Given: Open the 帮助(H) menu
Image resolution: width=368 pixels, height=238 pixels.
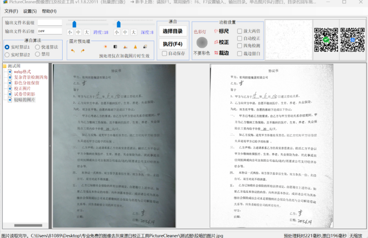Looking at the screenshot, I should pos(49,11).
